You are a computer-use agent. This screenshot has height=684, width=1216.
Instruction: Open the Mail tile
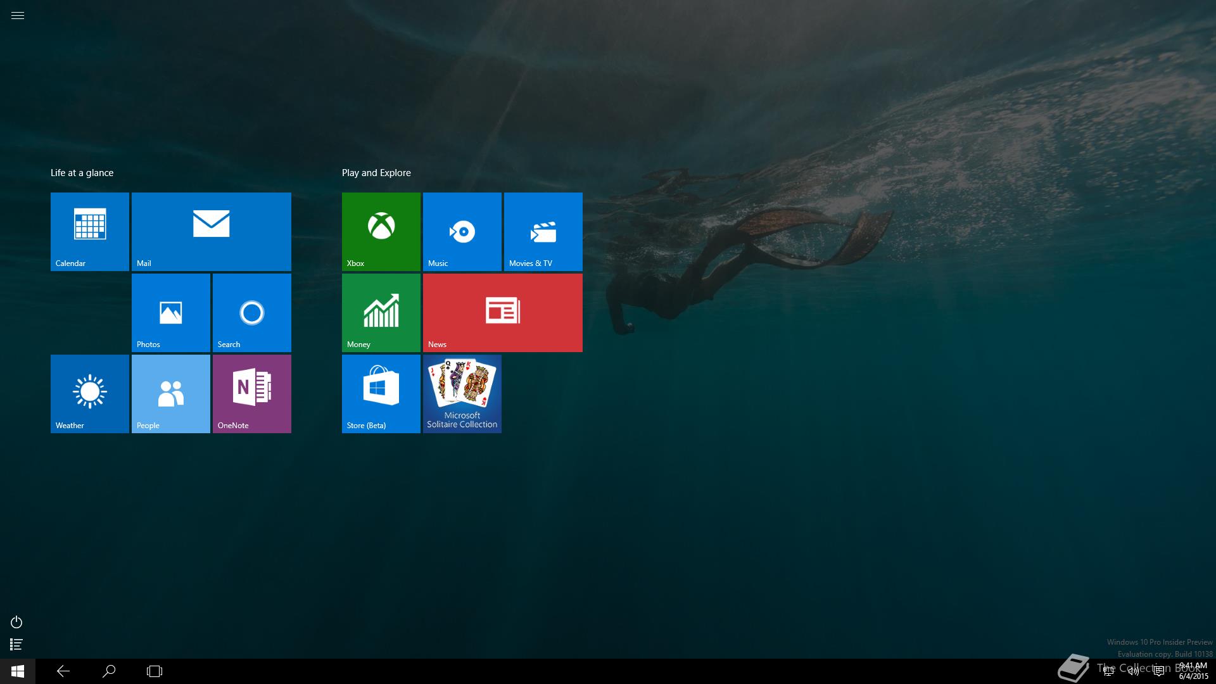212,232
